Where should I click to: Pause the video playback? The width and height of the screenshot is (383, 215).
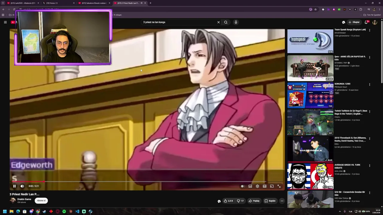click(x=14, y=186)
